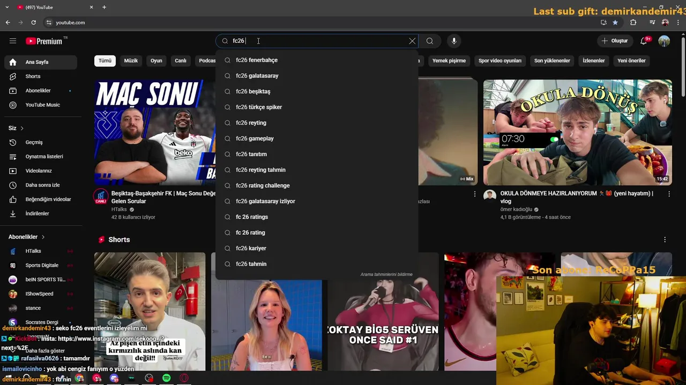Click Arama tahminlerini bildirme link
The image size is (686, 385).
pos(386,274)
